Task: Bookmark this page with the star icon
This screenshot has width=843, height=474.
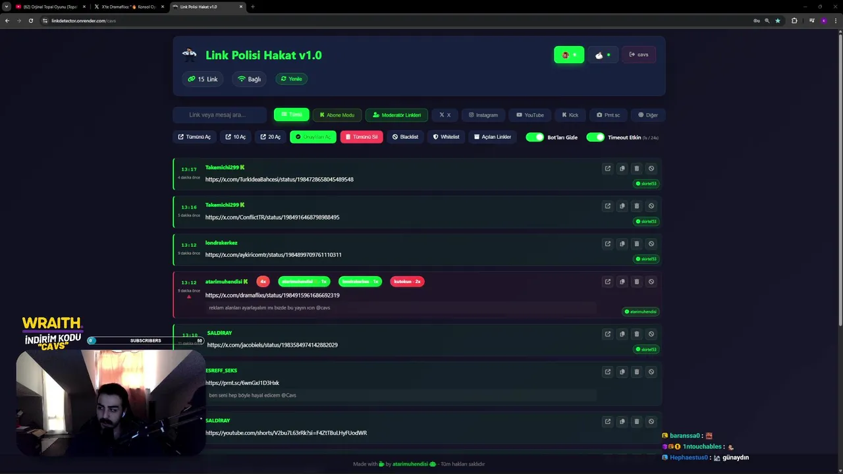Action: (778, 20)
